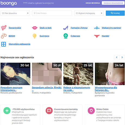Click the green webcam icon

tap(66, 36)
